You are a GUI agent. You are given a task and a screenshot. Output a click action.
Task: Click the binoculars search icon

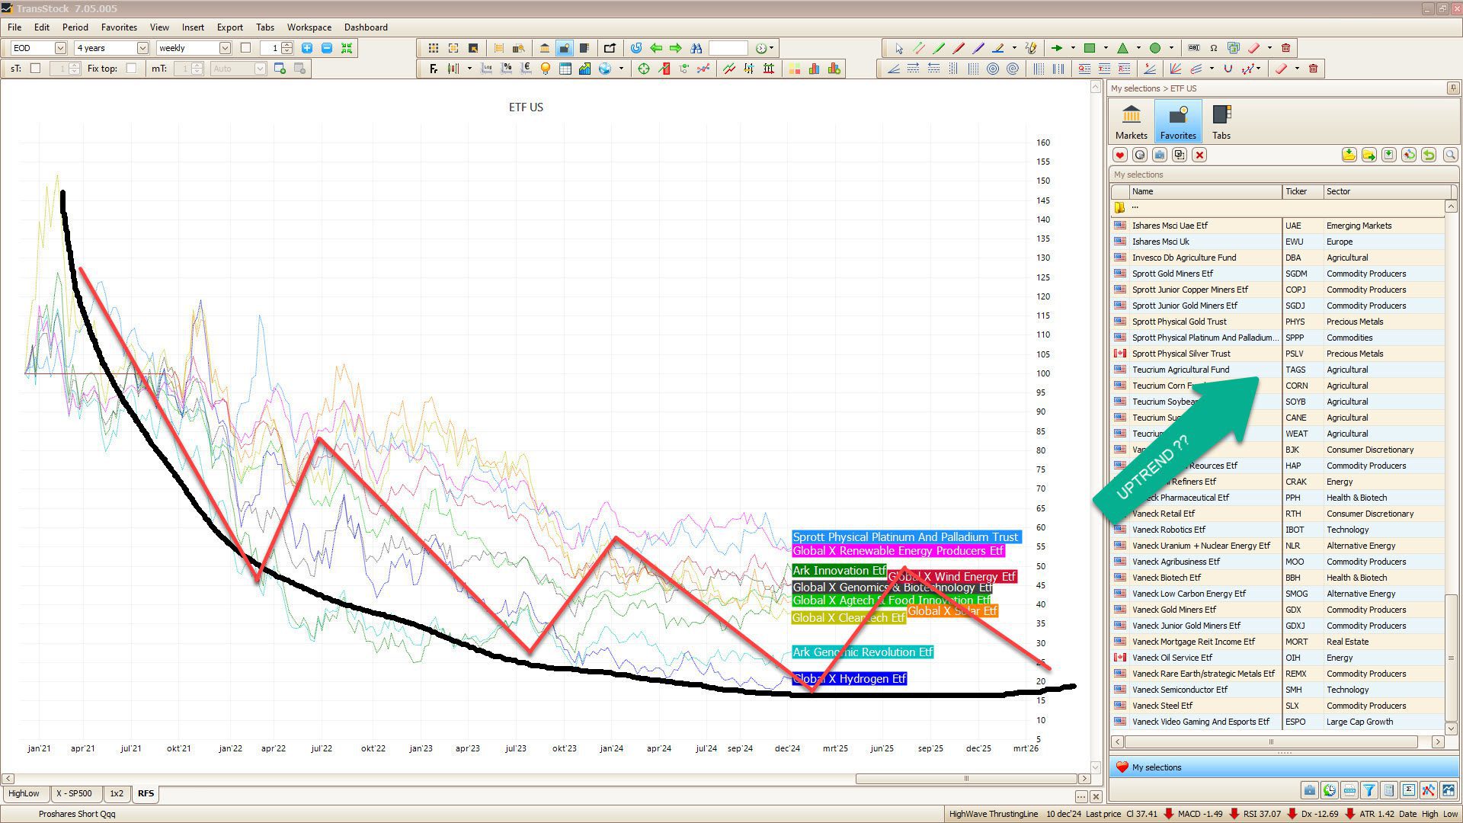coord(696,48)
